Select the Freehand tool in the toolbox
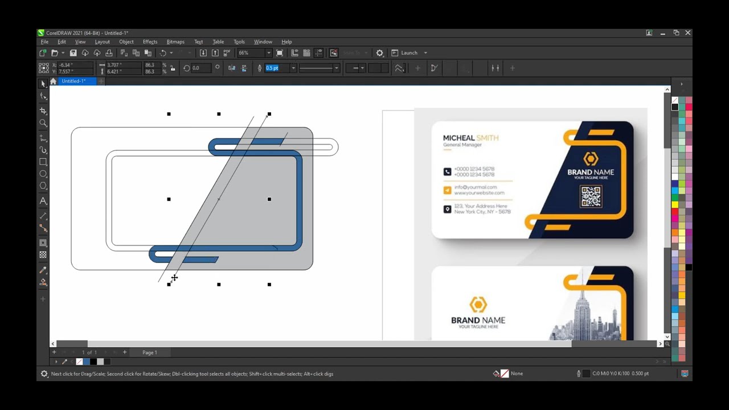 tap(43, 138)
